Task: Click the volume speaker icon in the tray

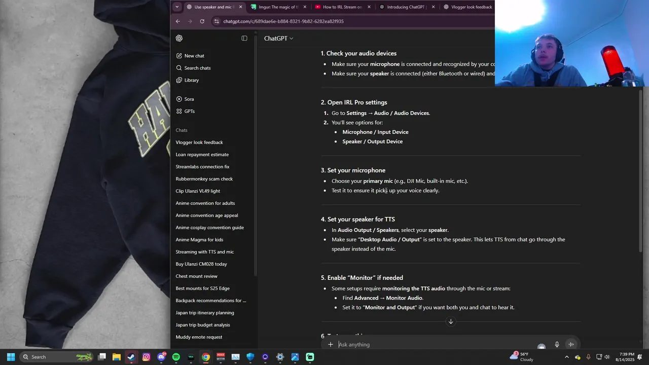Action: [607, 357]
